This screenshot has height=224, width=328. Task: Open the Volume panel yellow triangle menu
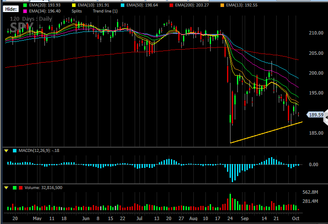click(6, 188)
